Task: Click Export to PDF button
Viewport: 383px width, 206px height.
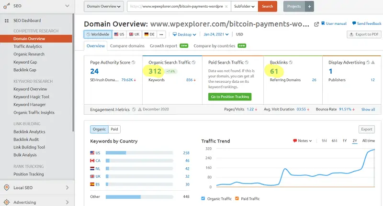Action: (364, 34)
